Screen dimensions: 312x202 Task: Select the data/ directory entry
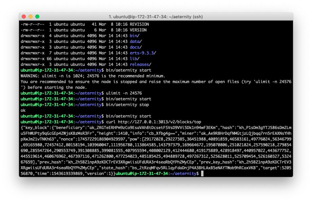point(136,42)
